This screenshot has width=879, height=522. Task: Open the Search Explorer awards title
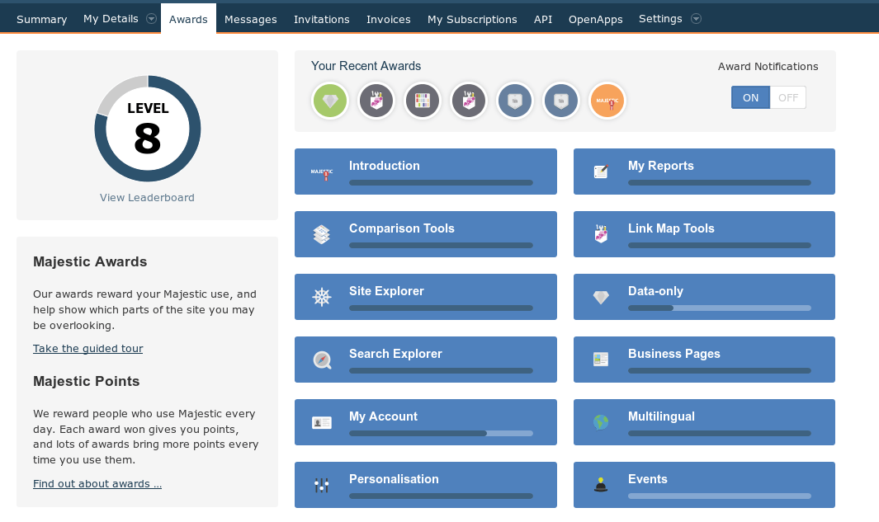click(395, 354)
